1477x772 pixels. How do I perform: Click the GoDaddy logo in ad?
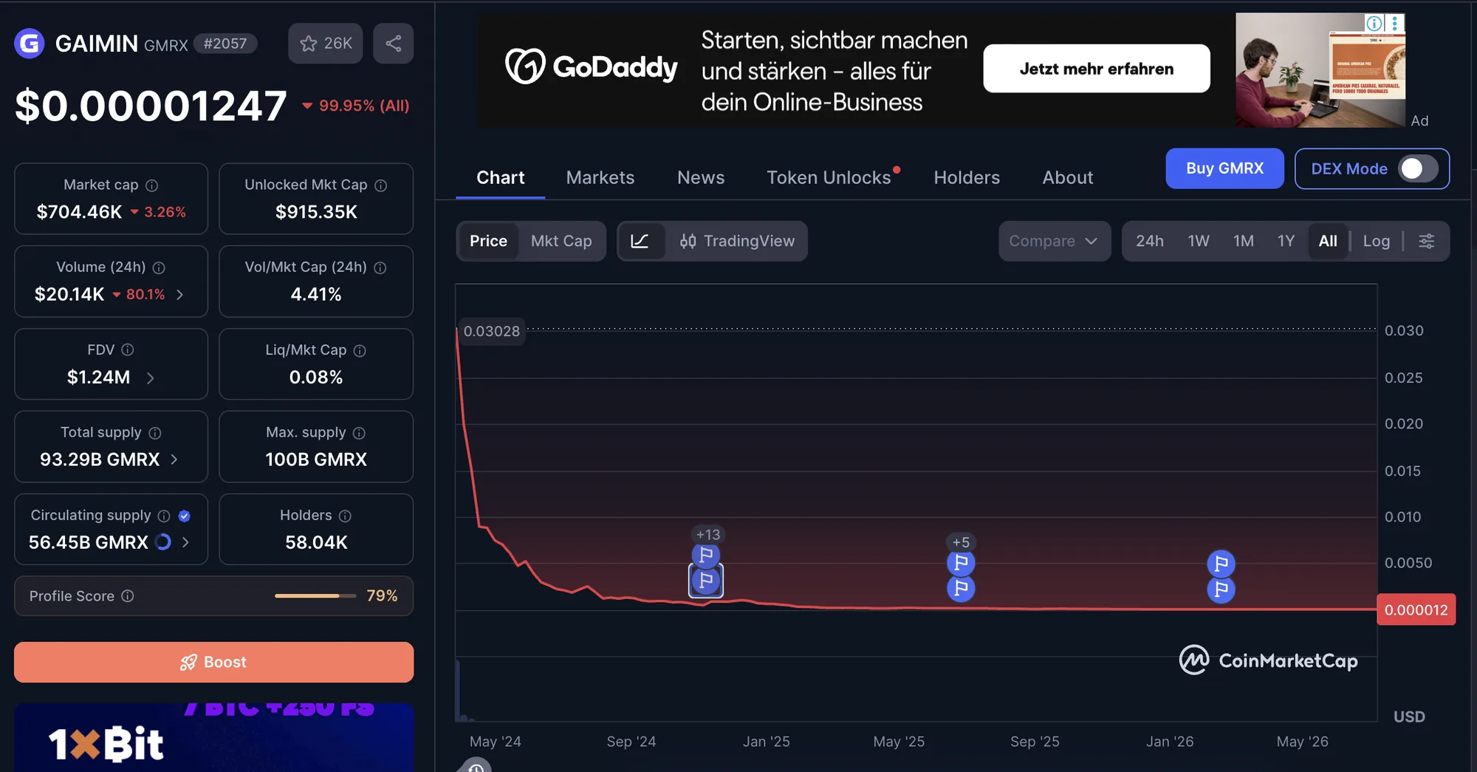592,66
